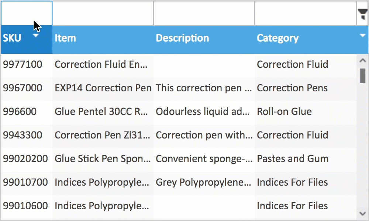The width and height of the screenshot is (369, 221).
Task: Select the Glue Stick Pen Spon... item
Action: [x=103, y=159]
